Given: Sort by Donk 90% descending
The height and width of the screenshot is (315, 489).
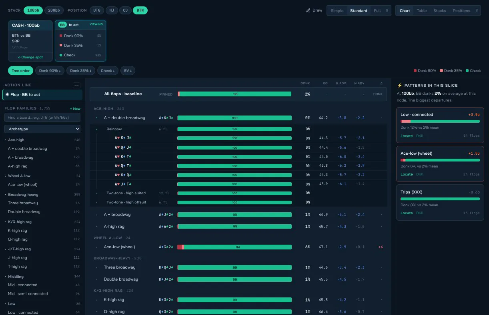Looking at the screenshot, I should pos(49,71).
